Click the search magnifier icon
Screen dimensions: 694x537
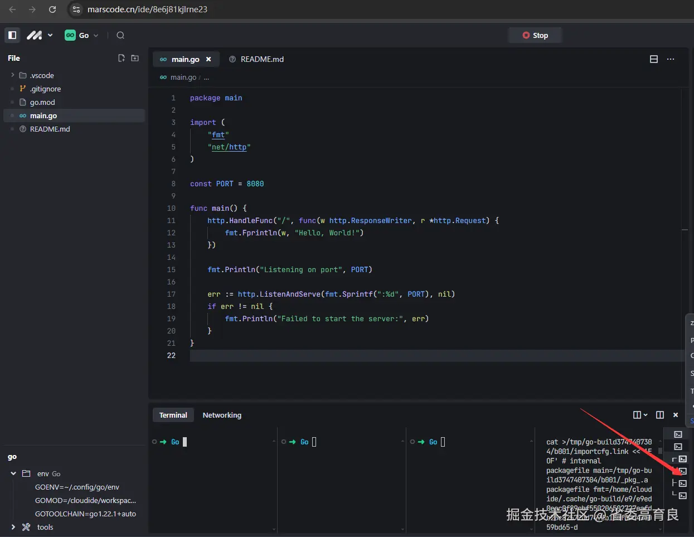coord(120,35)
